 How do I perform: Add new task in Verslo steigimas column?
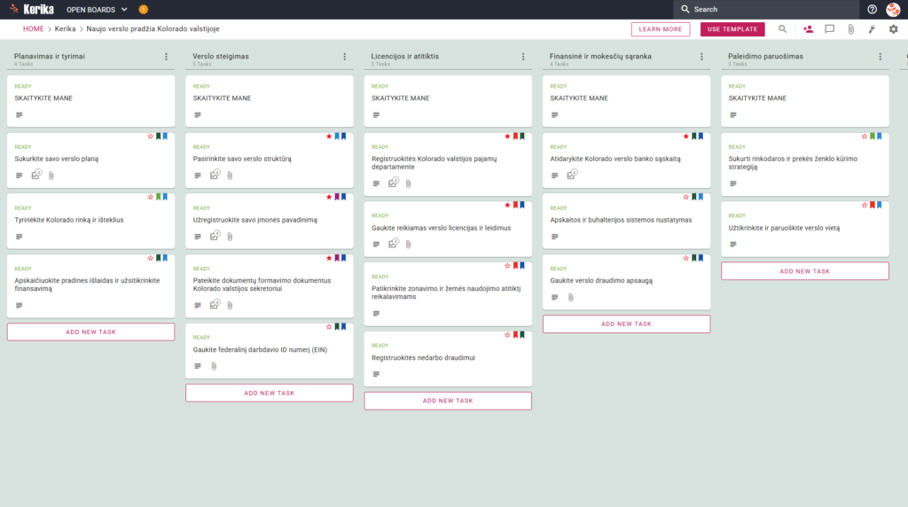click(270, 393)
